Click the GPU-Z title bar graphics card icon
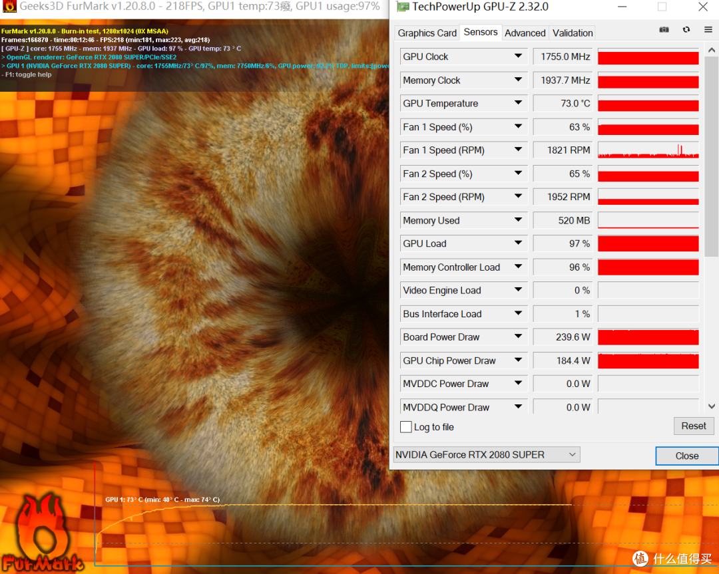 tap(403, 7)
